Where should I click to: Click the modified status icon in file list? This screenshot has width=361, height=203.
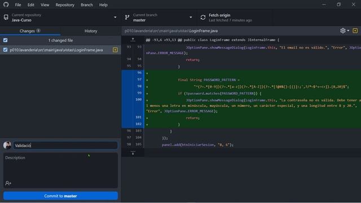click(x=115, y=50)
